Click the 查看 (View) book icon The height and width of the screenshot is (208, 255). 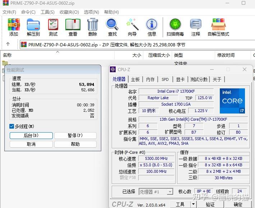point(73,24)
